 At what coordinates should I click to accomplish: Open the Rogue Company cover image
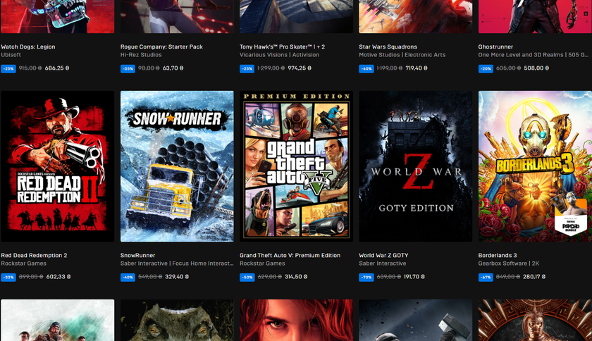point(177,16)
